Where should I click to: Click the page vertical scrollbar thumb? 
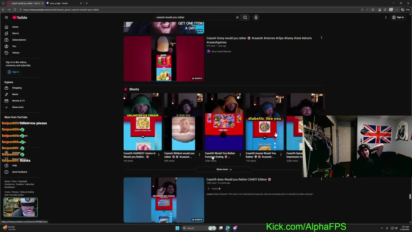click(410, 197)
